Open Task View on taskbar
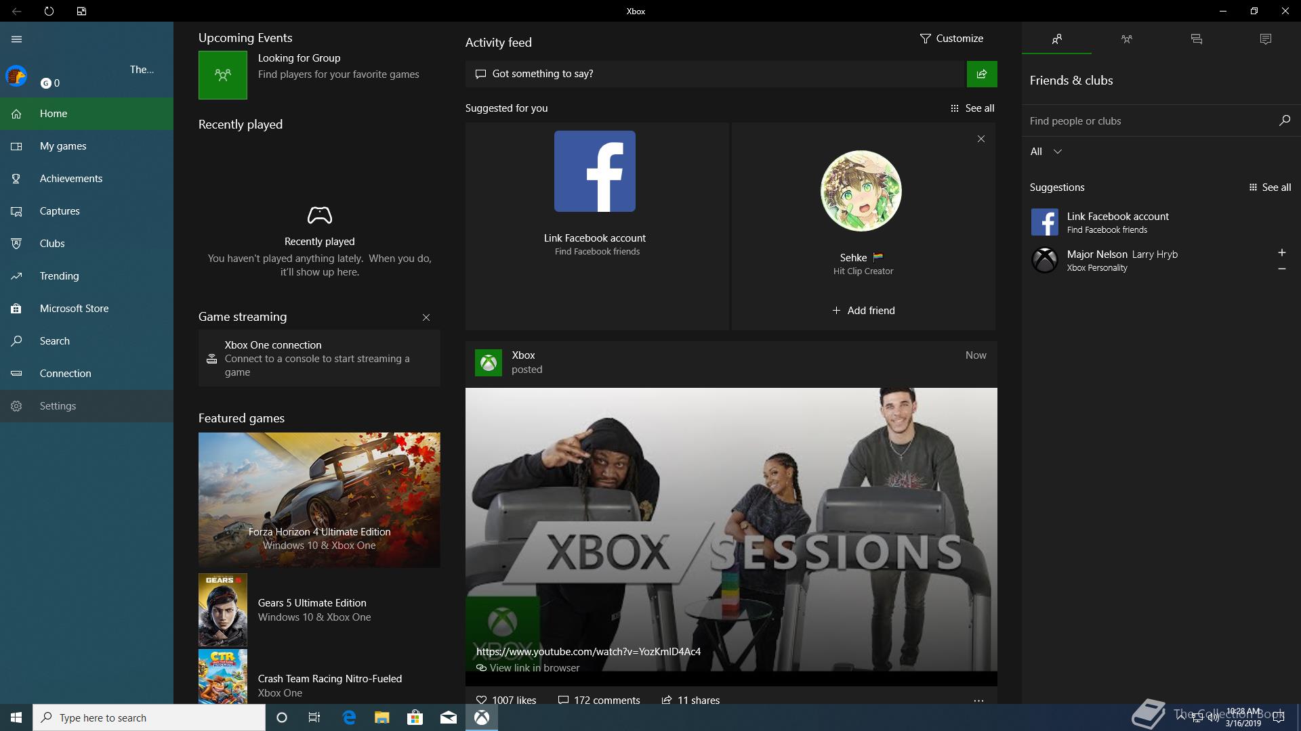The image size is (1301, 731). coord(314,717)
